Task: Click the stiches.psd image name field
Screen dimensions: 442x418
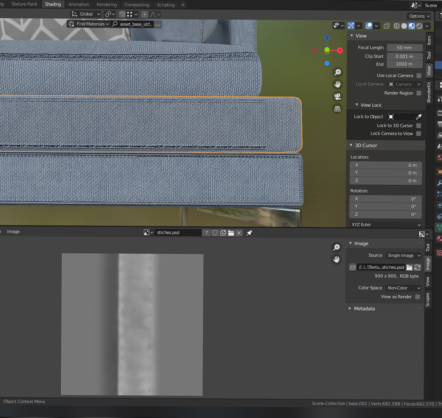Action: (x=178, y=233)
